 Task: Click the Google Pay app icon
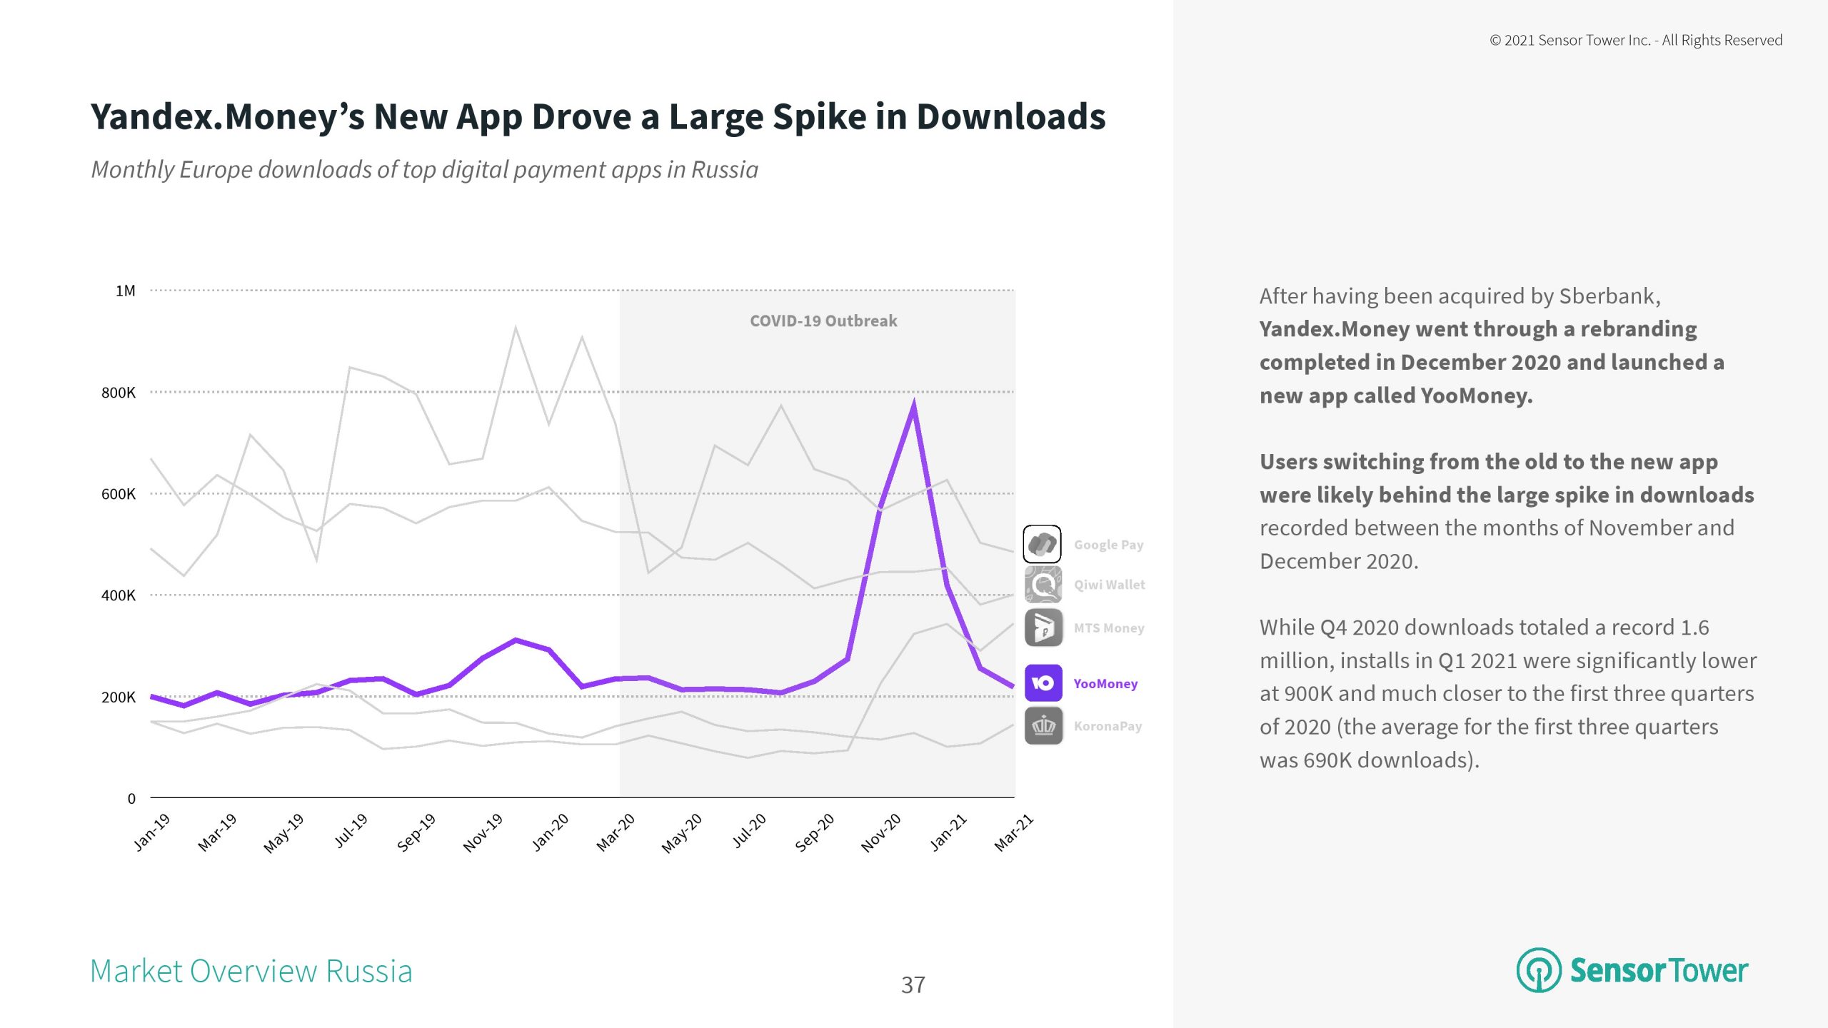1043,545
